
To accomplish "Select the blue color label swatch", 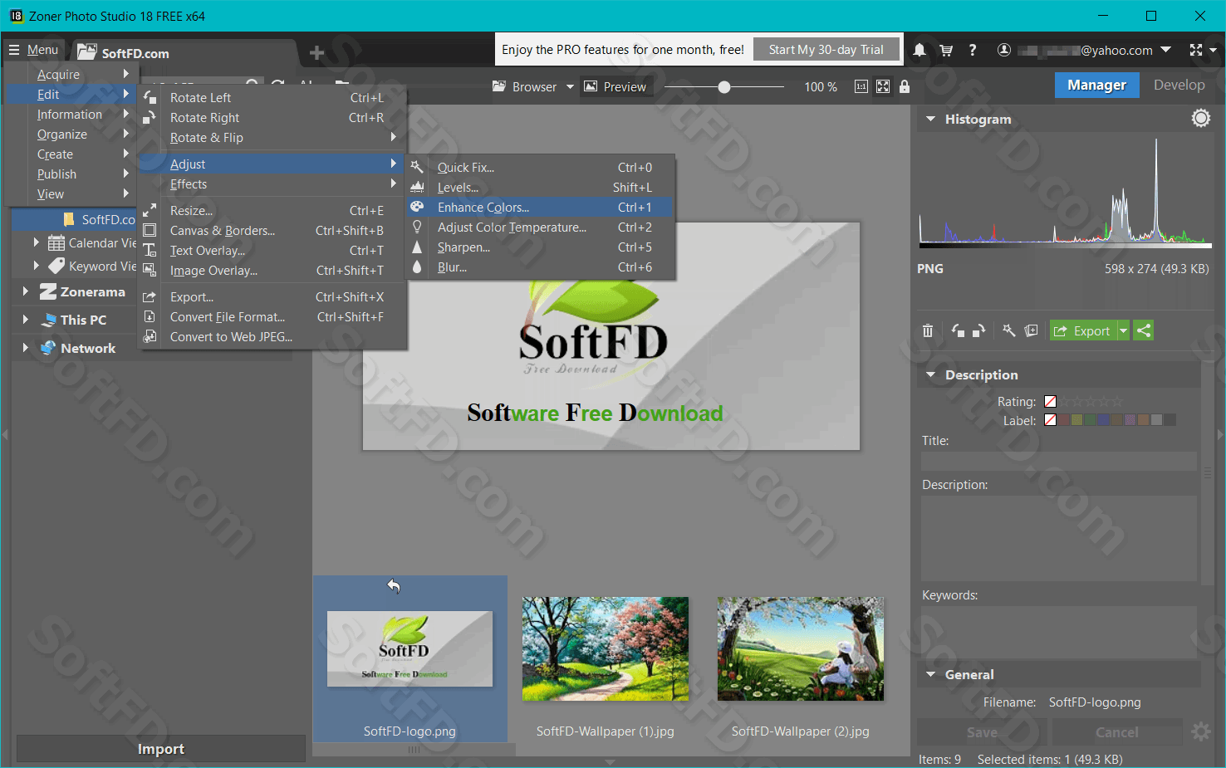I will (1103, 420).
